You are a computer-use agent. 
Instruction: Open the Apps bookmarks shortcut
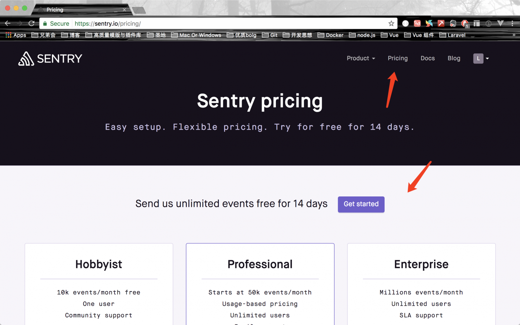pos(16,35)
